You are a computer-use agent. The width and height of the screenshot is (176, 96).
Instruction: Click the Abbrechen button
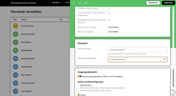(x=153, y=3)
